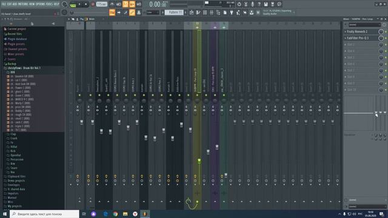Click the 115 tempo field

click(x=102, y=4)
